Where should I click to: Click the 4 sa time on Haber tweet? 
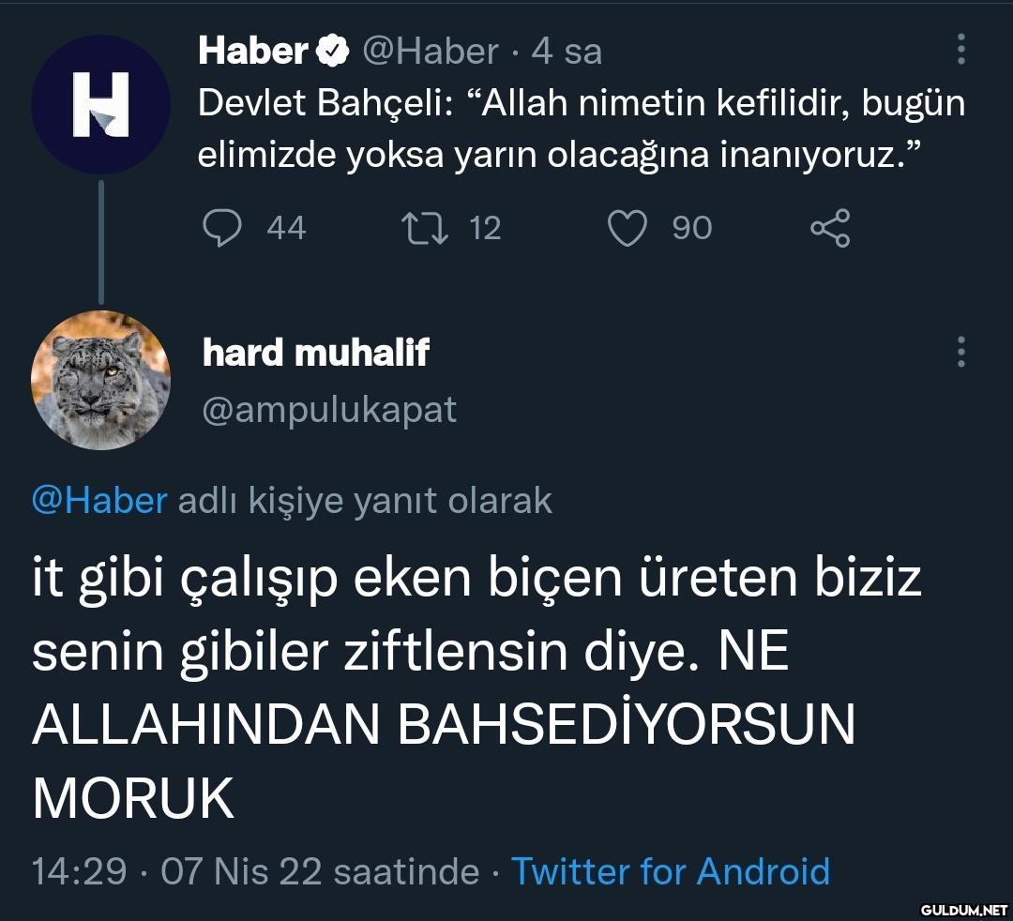(x=567, y=51)
